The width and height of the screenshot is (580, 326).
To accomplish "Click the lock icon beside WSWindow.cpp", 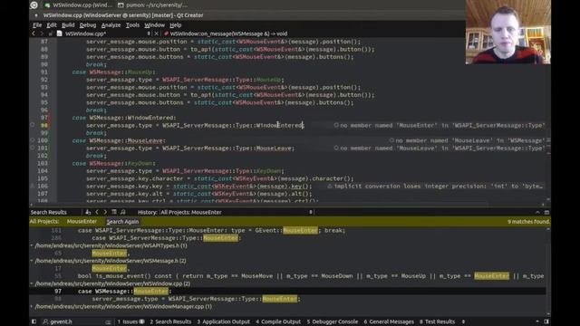I will (51, 34).
